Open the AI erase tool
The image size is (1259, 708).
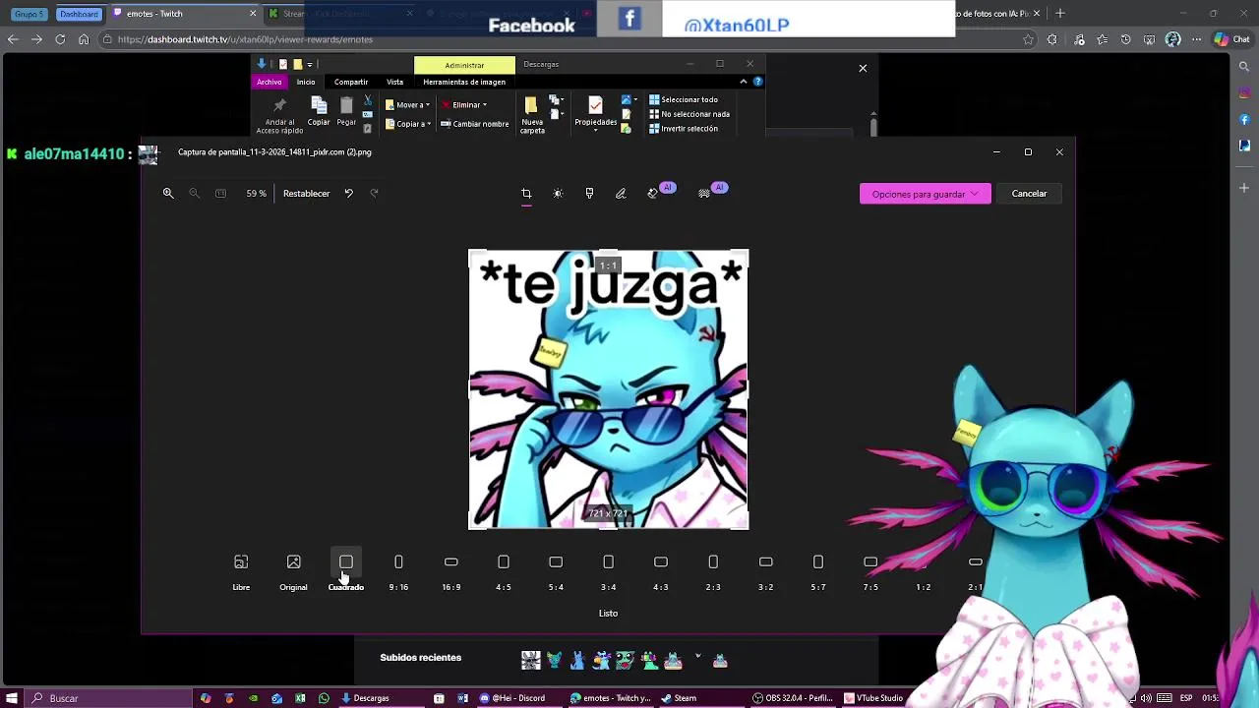click(x=653, y=193)
